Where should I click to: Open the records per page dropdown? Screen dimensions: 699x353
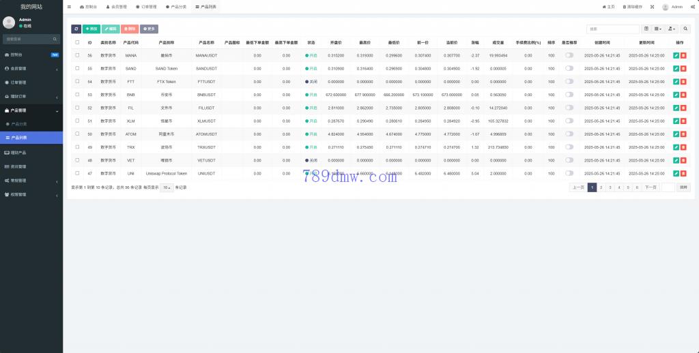pyautogui.click(x=167, y=187)
